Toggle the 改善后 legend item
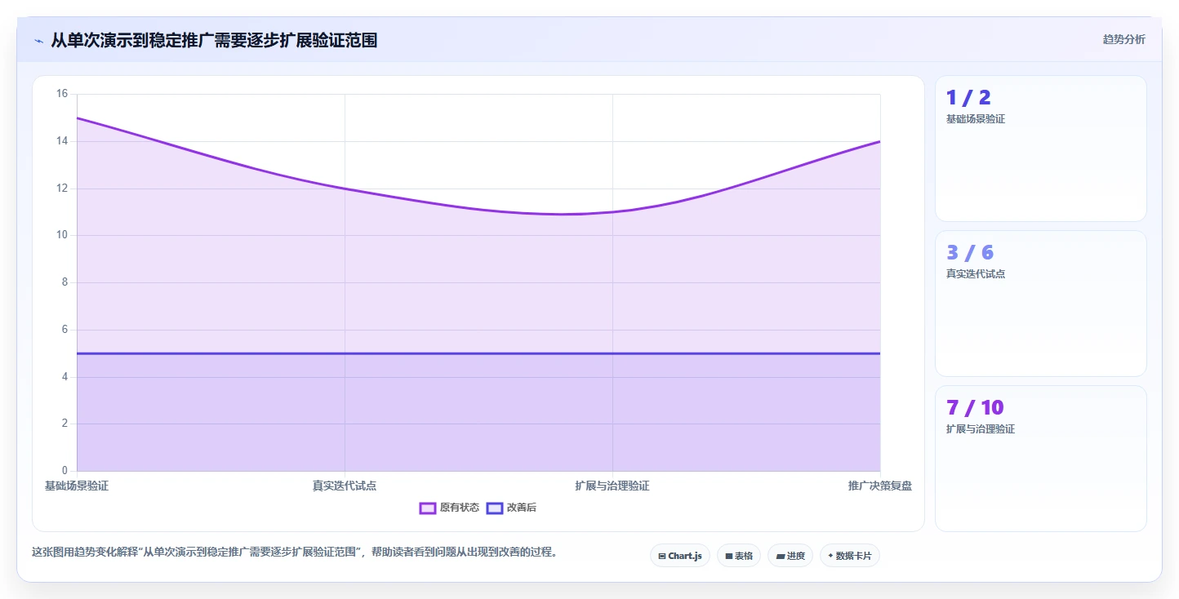 pyautogui.click(x=511, y=508)
